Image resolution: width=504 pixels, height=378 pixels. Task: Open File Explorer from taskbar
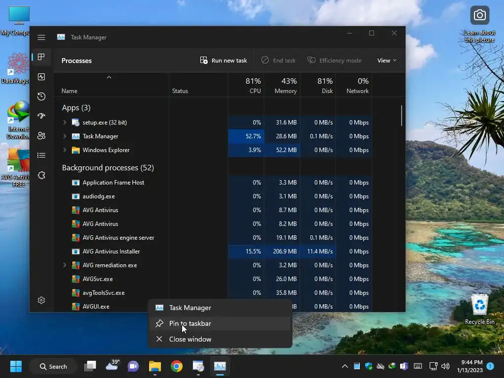(x=155, y=366)
